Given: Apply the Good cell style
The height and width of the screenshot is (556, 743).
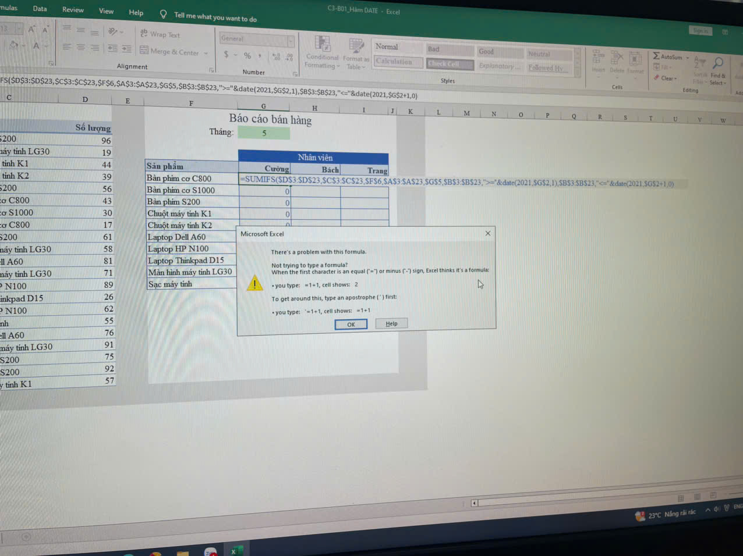Looking at the screenshot, I should pos(500,52).
